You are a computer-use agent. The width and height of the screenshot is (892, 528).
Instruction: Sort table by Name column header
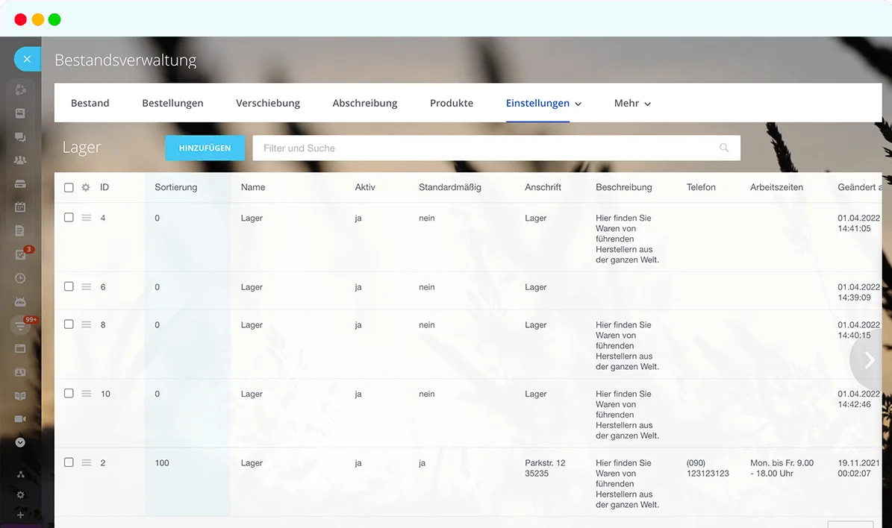(x=252, y=187)
